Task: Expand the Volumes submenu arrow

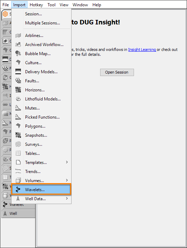Action: click(x=67, y=180)
